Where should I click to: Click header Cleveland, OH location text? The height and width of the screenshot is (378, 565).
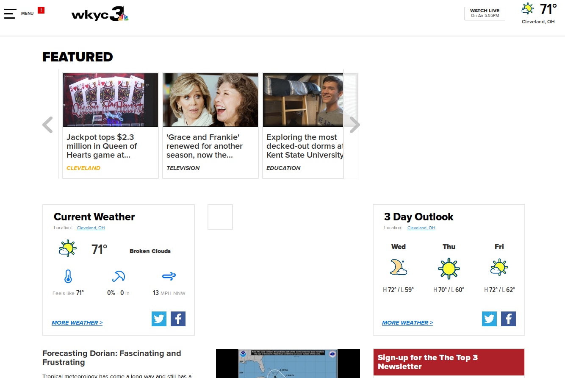pos(538,22)
